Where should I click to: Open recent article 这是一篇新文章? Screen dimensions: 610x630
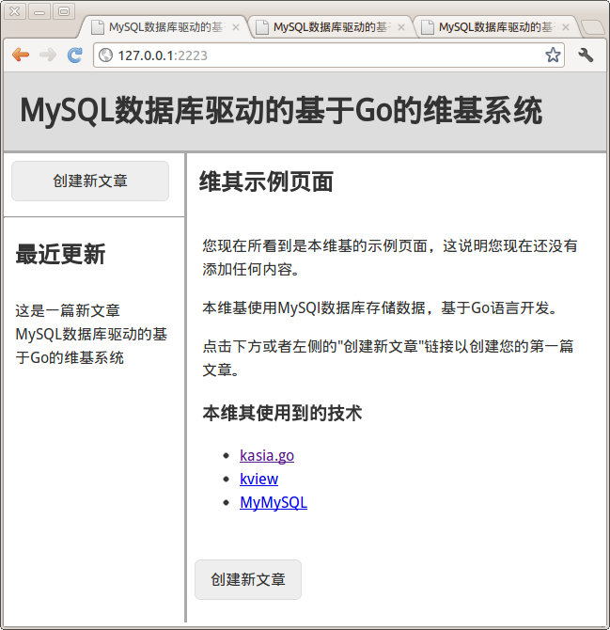pyautogui.click(x=68, y=310)
